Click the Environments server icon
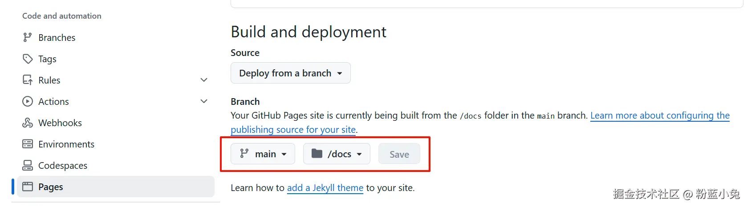747x207 pixels. (x=28, y=144)
